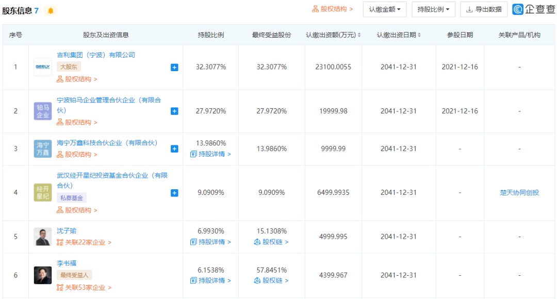Click the 参股日期 column header
The width and height of the screenshot is (557, 299).
[460, 35]
